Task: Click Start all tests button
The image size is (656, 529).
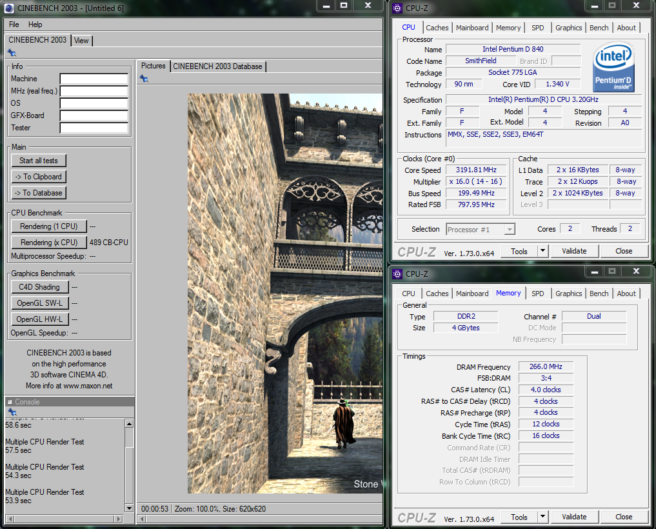Action: click(x=39, y=160)
